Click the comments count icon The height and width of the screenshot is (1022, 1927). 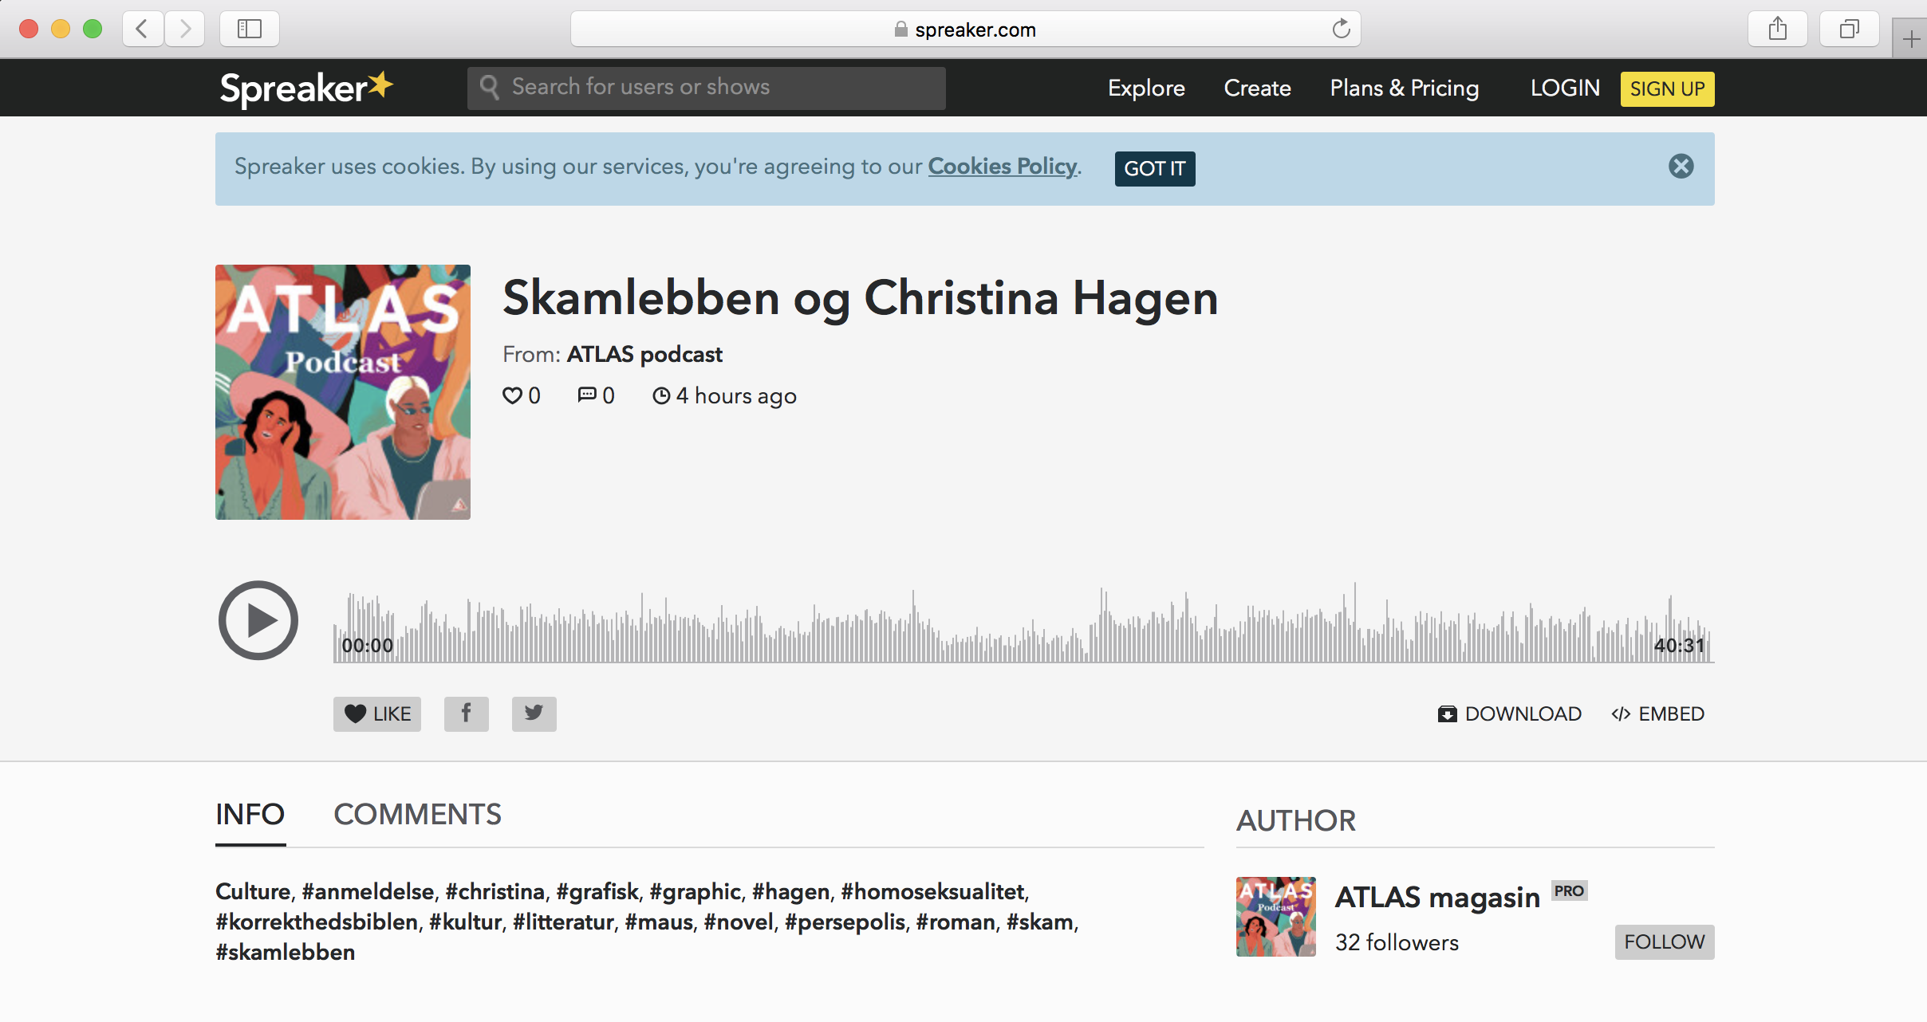click(x=587, y=395)
